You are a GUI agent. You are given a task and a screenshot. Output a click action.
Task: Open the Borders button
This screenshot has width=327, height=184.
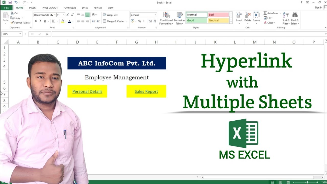click(x=53, y=21)
